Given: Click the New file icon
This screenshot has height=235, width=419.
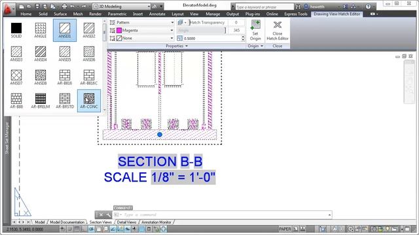Looking at the screenshot, I should 22,7.
